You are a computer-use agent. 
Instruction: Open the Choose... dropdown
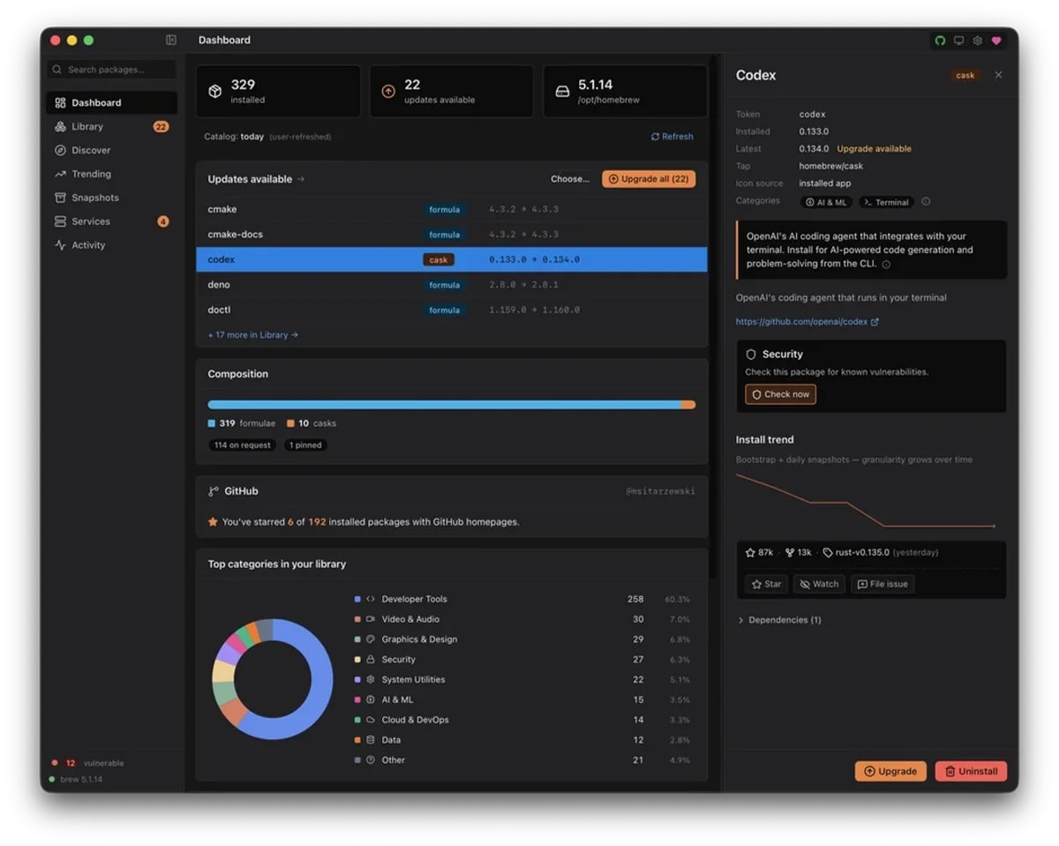pyautogui.click(x=570, y=179)
